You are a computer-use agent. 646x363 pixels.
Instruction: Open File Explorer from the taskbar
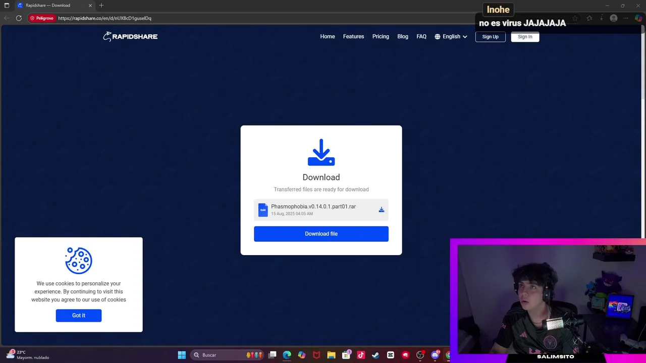[x=331, y=355]
